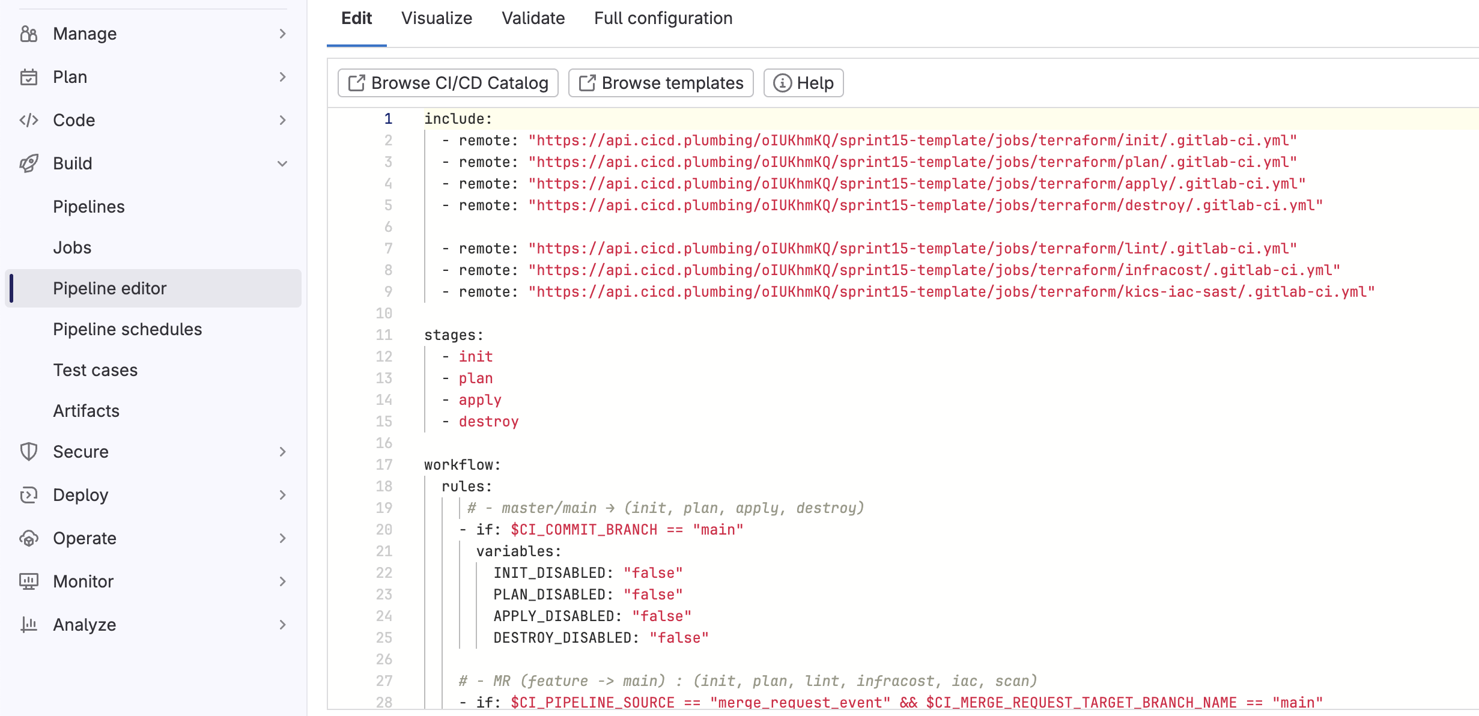Expand the Analyze section arrow
This screenshot has width=1479, height=716.
(x=282, y=625)
